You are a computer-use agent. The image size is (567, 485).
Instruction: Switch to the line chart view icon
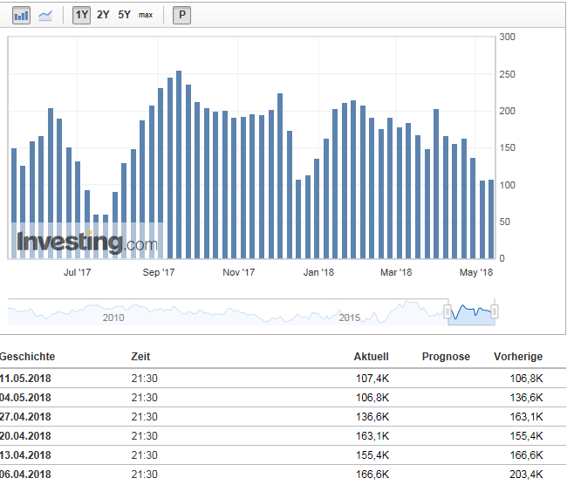[45, 15]
